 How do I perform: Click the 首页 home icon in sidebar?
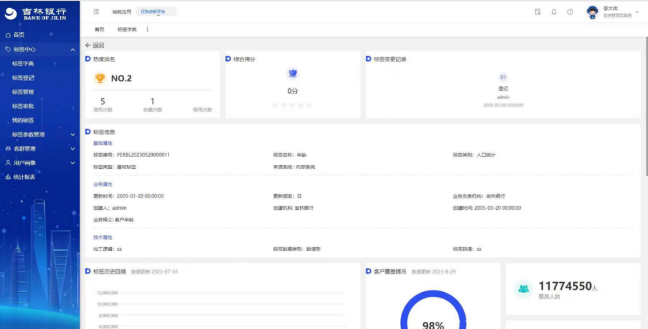pyautogui.click(x=8, y=35)
